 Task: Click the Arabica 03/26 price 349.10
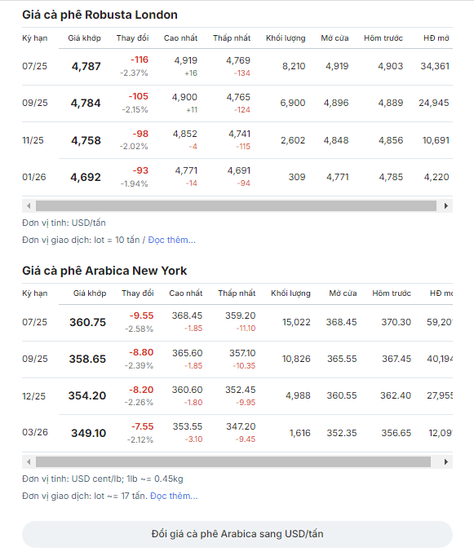click(89, 434)
